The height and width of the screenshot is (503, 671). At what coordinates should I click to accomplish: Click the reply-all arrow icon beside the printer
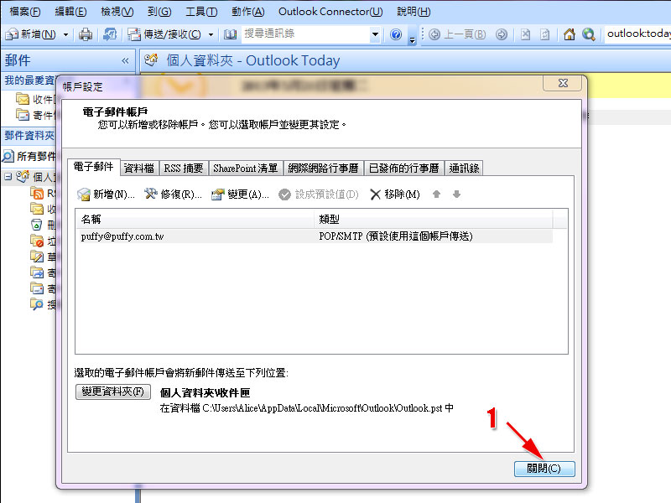pyautogui.click(x=110, y=34)
